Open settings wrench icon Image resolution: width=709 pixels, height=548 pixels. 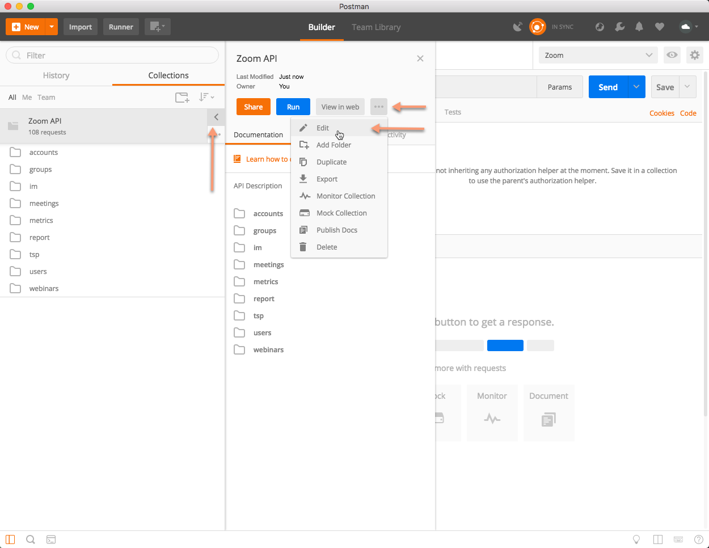click(620, 27)
